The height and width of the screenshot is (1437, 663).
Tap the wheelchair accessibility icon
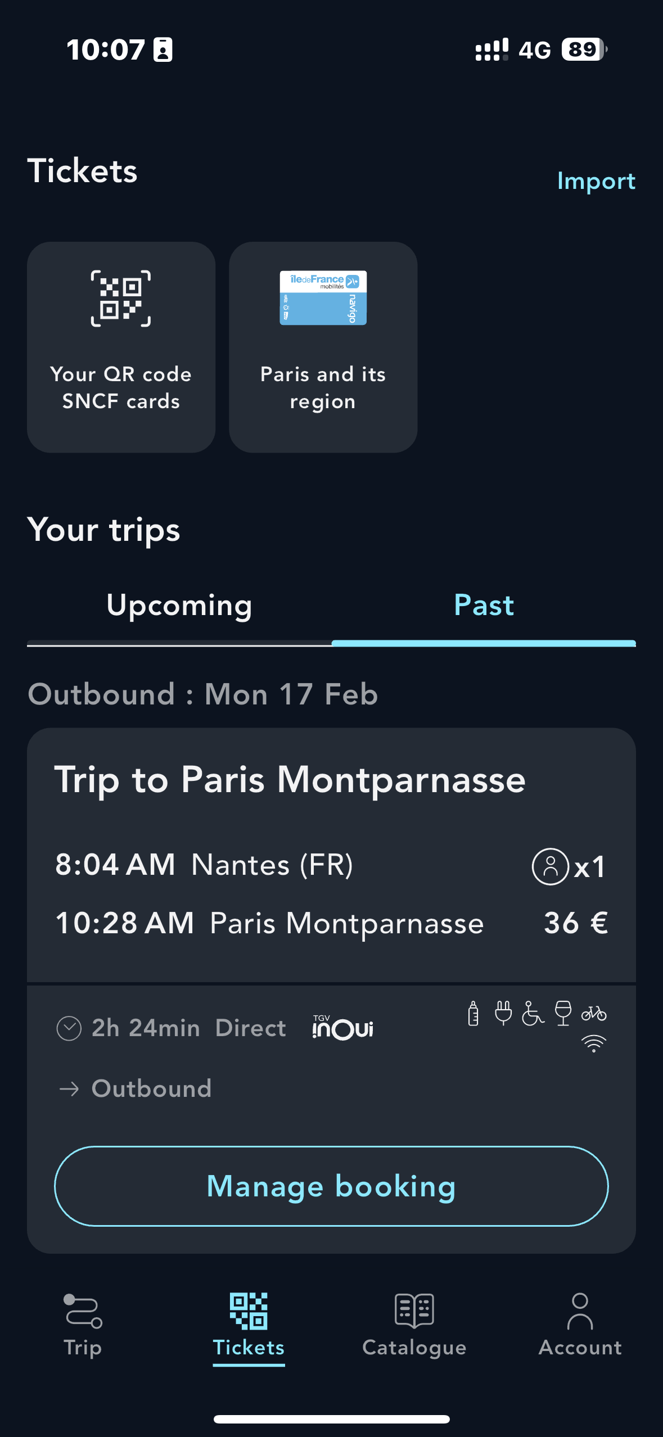click(x=533, y=1013)
